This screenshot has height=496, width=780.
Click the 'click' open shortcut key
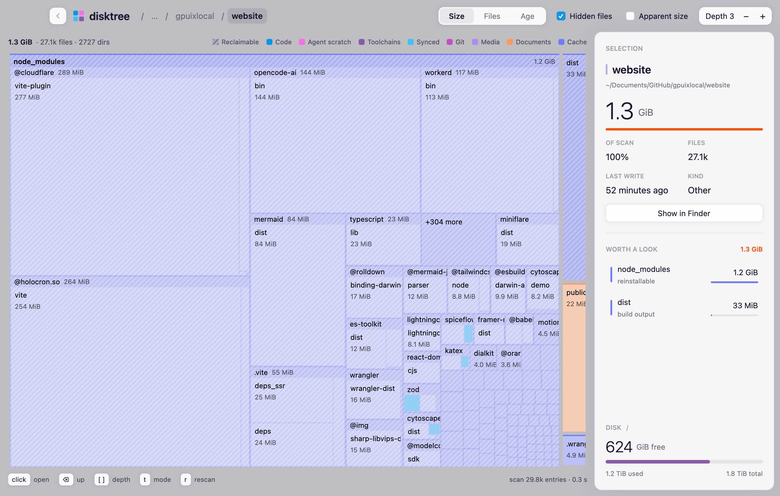pos(19,479)
